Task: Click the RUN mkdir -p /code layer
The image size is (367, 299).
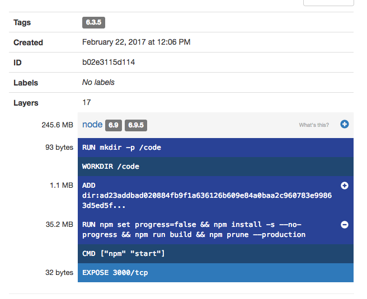Action: tap(215, 148)
